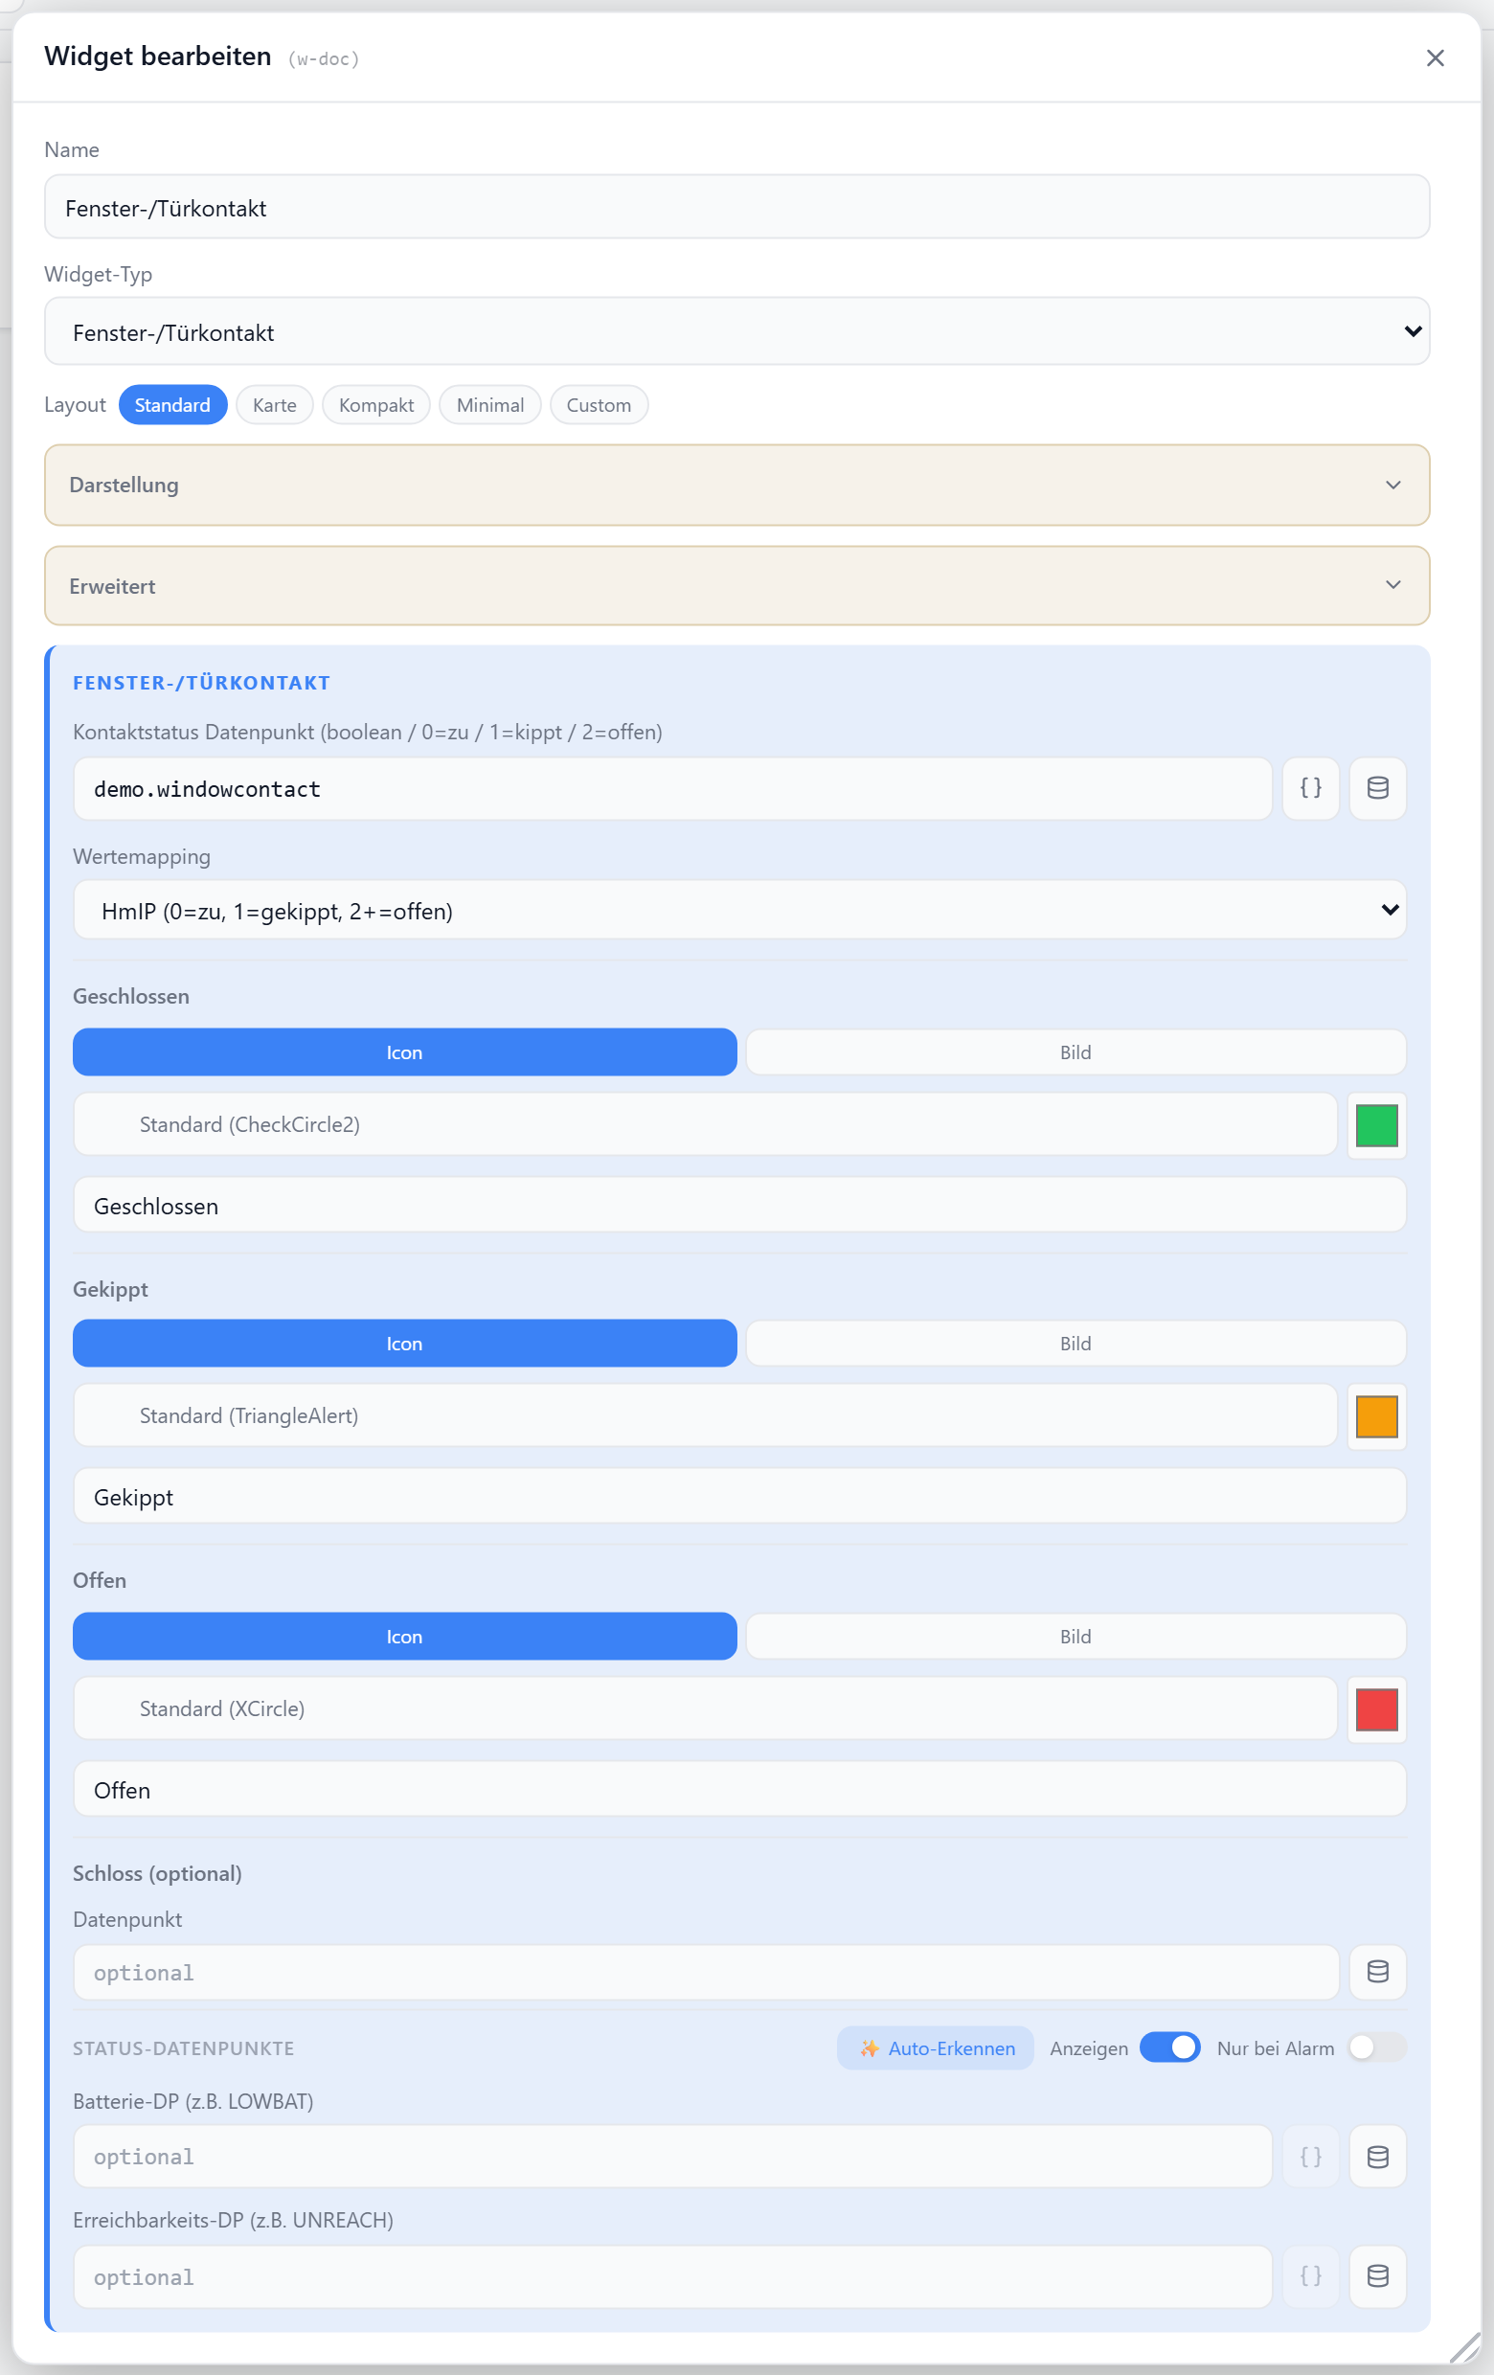1494x2375 pixels.
Task: Open the Widget-Typ dropdown
Action: pyautogui.click(x=736, y=331)
